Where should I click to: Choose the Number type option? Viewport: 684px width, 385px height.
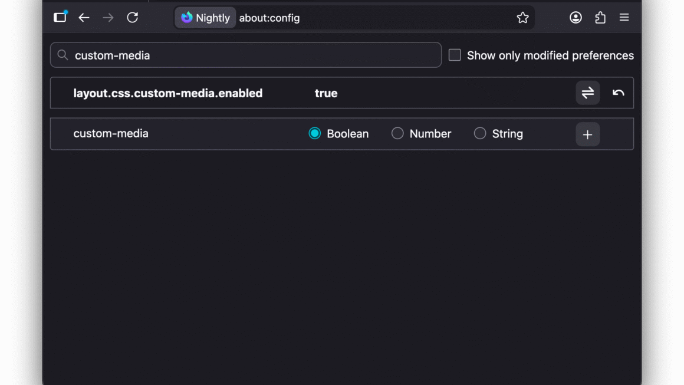(x=397, y=134)
